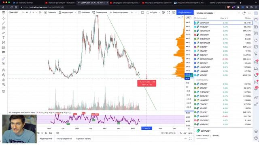This screenshot has height=145, width=259.
Task: Select LINKUSDT row in the watchlist
Action: [x=223, y=71]
